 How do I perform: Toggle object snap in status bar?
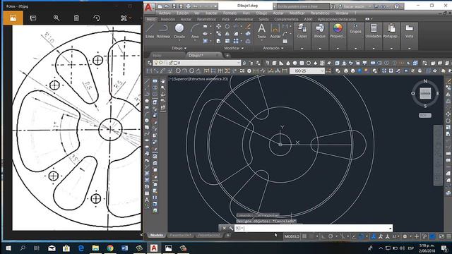(x=361, y=236)
